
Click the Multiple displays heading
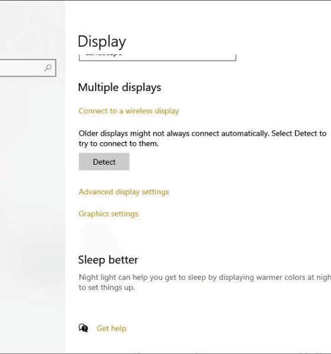click(x=119, y=87)
